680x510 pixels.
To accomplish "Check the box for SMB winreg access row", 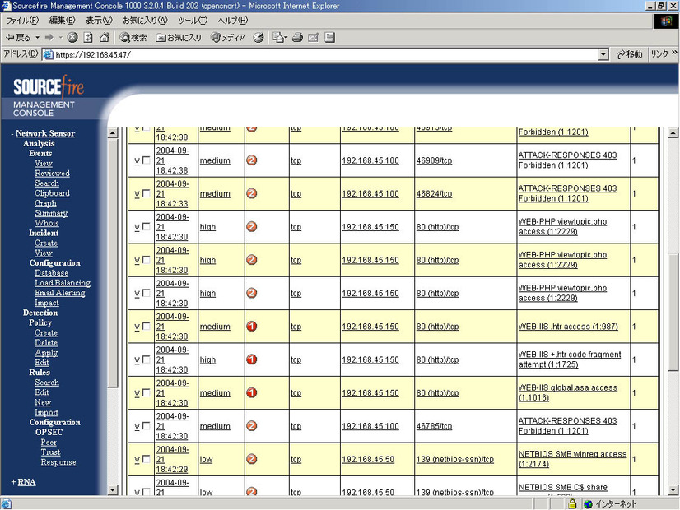I will coord(147,459).
